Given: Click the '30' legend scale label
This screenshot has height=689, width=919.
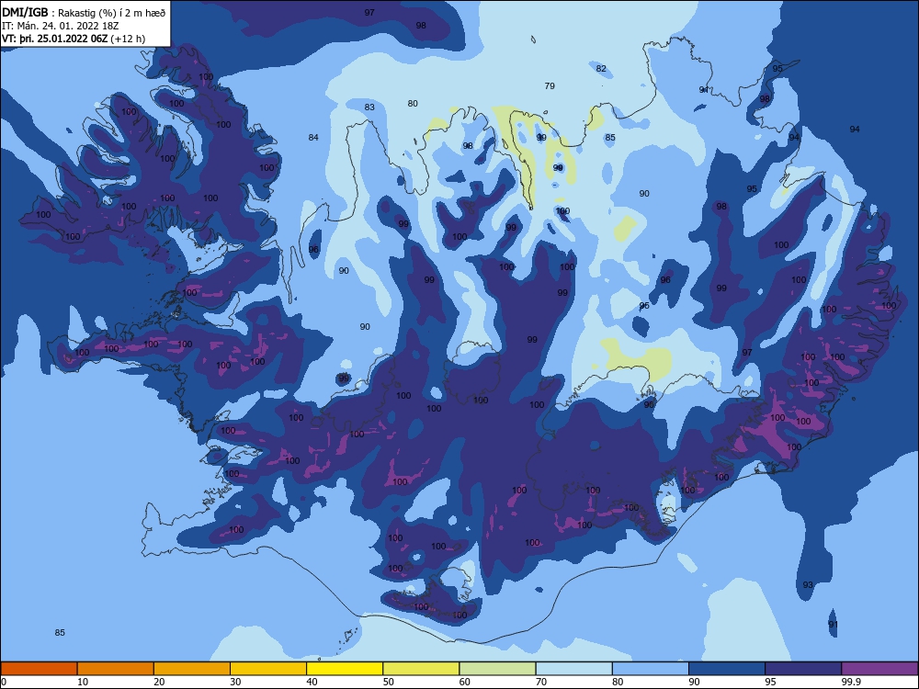Looking at the screenshot, I should 235,682.
